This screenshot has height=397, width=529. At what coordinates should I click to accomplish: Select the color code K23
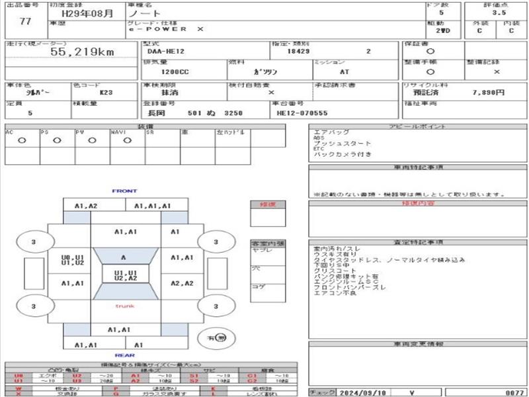point(106,93)
